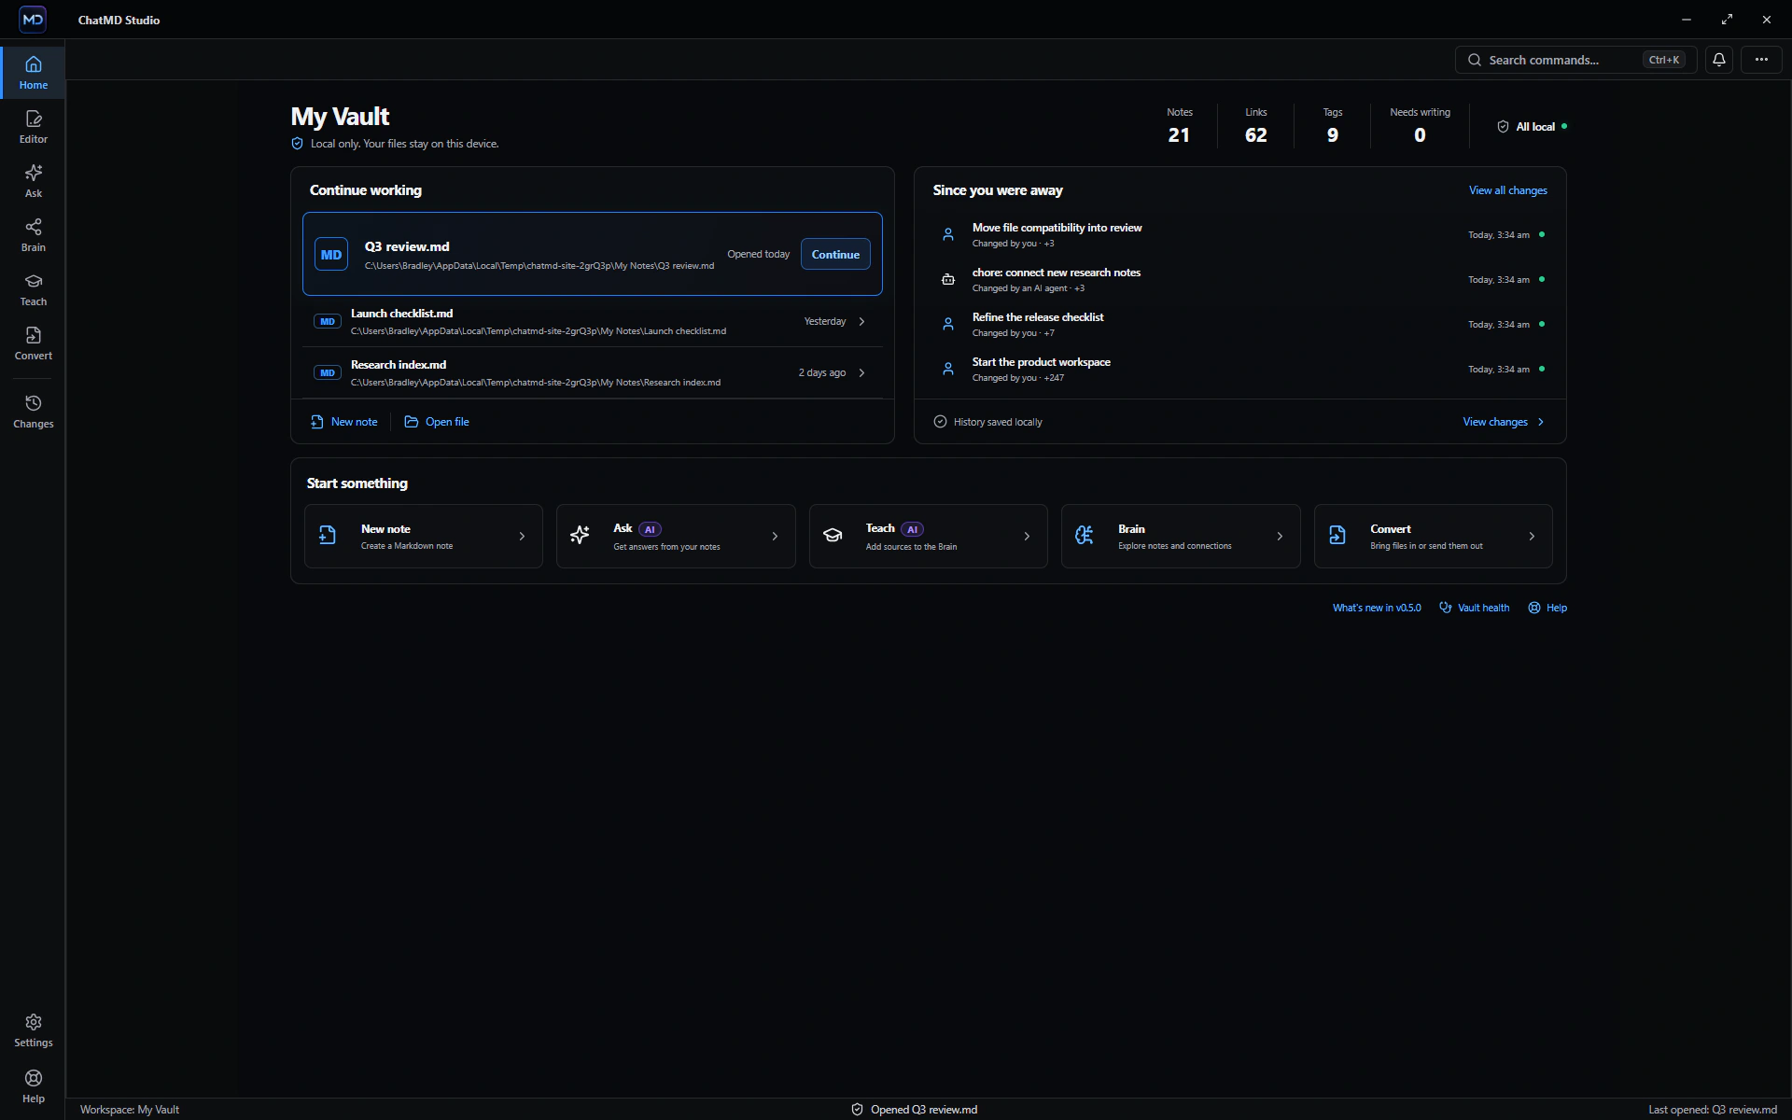Click the chore: connect new research notes entry

pos(1241,279)
